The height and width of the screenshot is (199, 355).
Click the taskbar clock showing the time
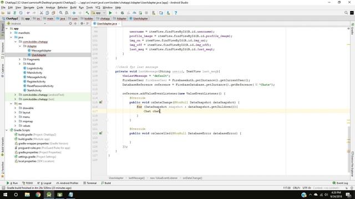(x=336, y=195)
